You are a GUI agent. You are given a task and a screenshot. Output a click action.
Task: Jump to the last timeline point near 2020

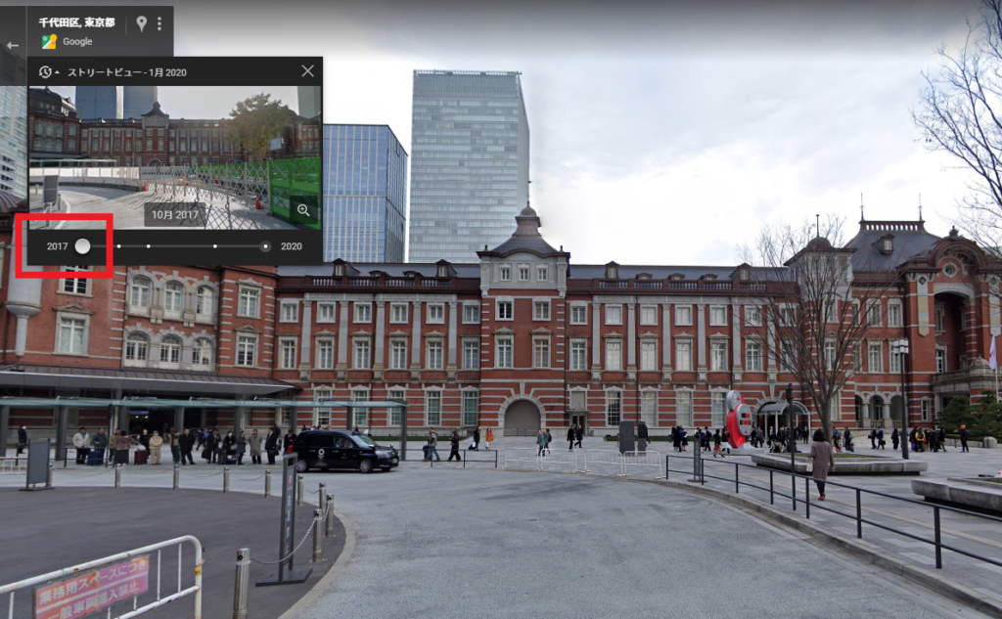[x=265, y=246]
